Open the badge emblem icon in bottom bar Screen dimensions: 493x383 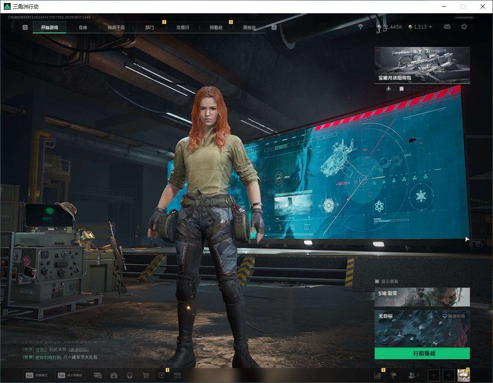129,375
